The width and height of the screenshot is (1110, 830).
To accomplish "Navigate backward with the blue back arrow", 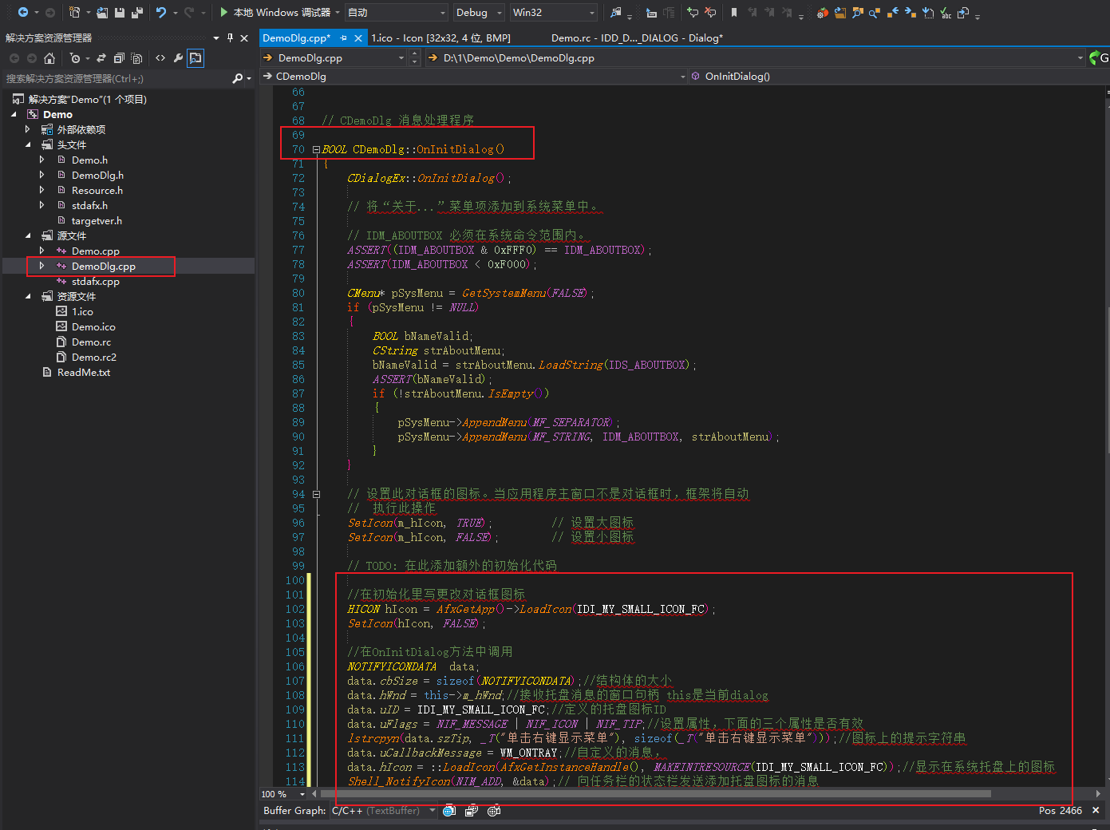I will (22, 12).
